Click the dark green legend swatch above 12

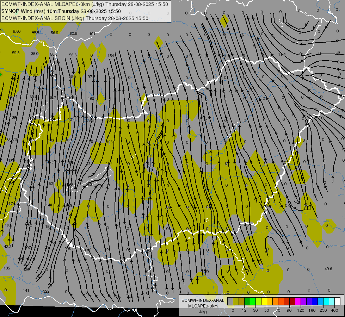point(247,301)
